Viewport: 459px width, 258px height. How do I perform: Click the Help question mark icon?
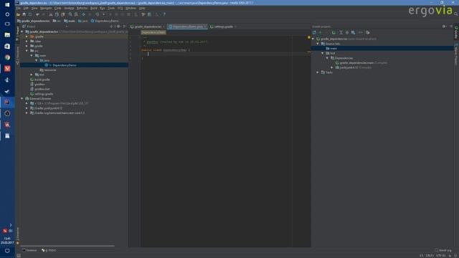(x=164, y=14)
